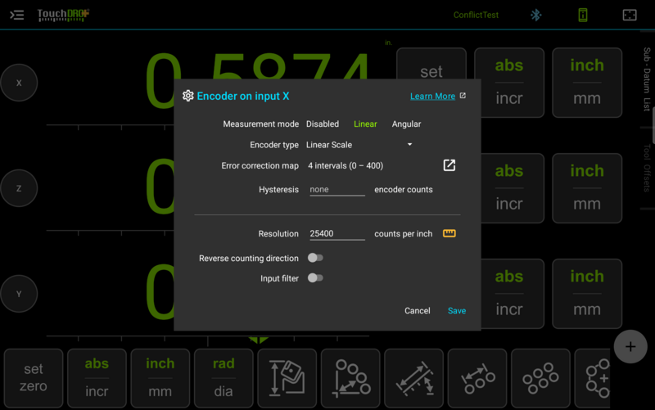This screenshot has width=655, height=410.
Task: Click the 'encoder counts' unit label
Action: click(x=403, y=190)
